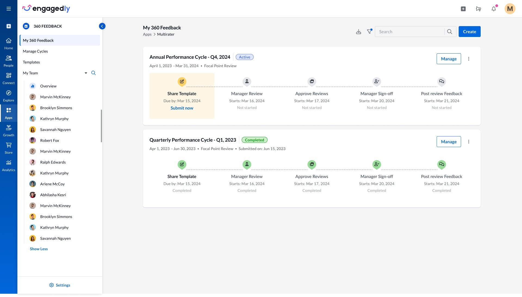
Task: Click the download icon beside the filter
Action: [359, 32]
